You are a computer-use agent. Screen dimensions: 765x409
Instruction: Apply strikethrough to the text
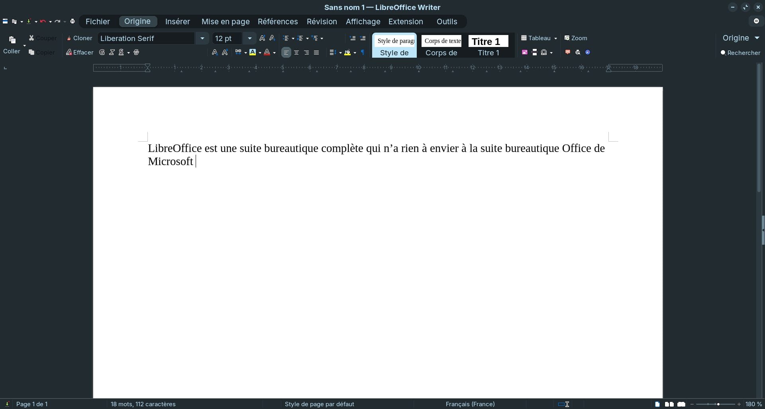click(136, 53)
